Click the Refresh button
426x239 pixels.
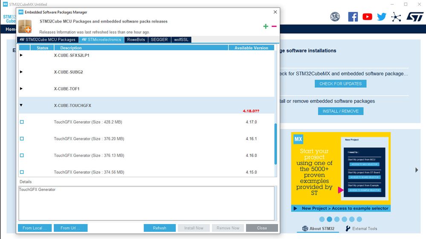tap(159, 228)
